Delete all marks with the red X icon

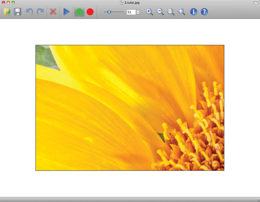point(53,12)
